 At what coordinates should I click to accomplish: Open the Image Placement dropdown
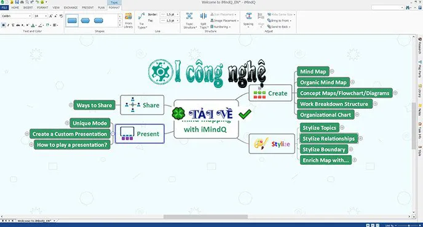tap(224, 20)
